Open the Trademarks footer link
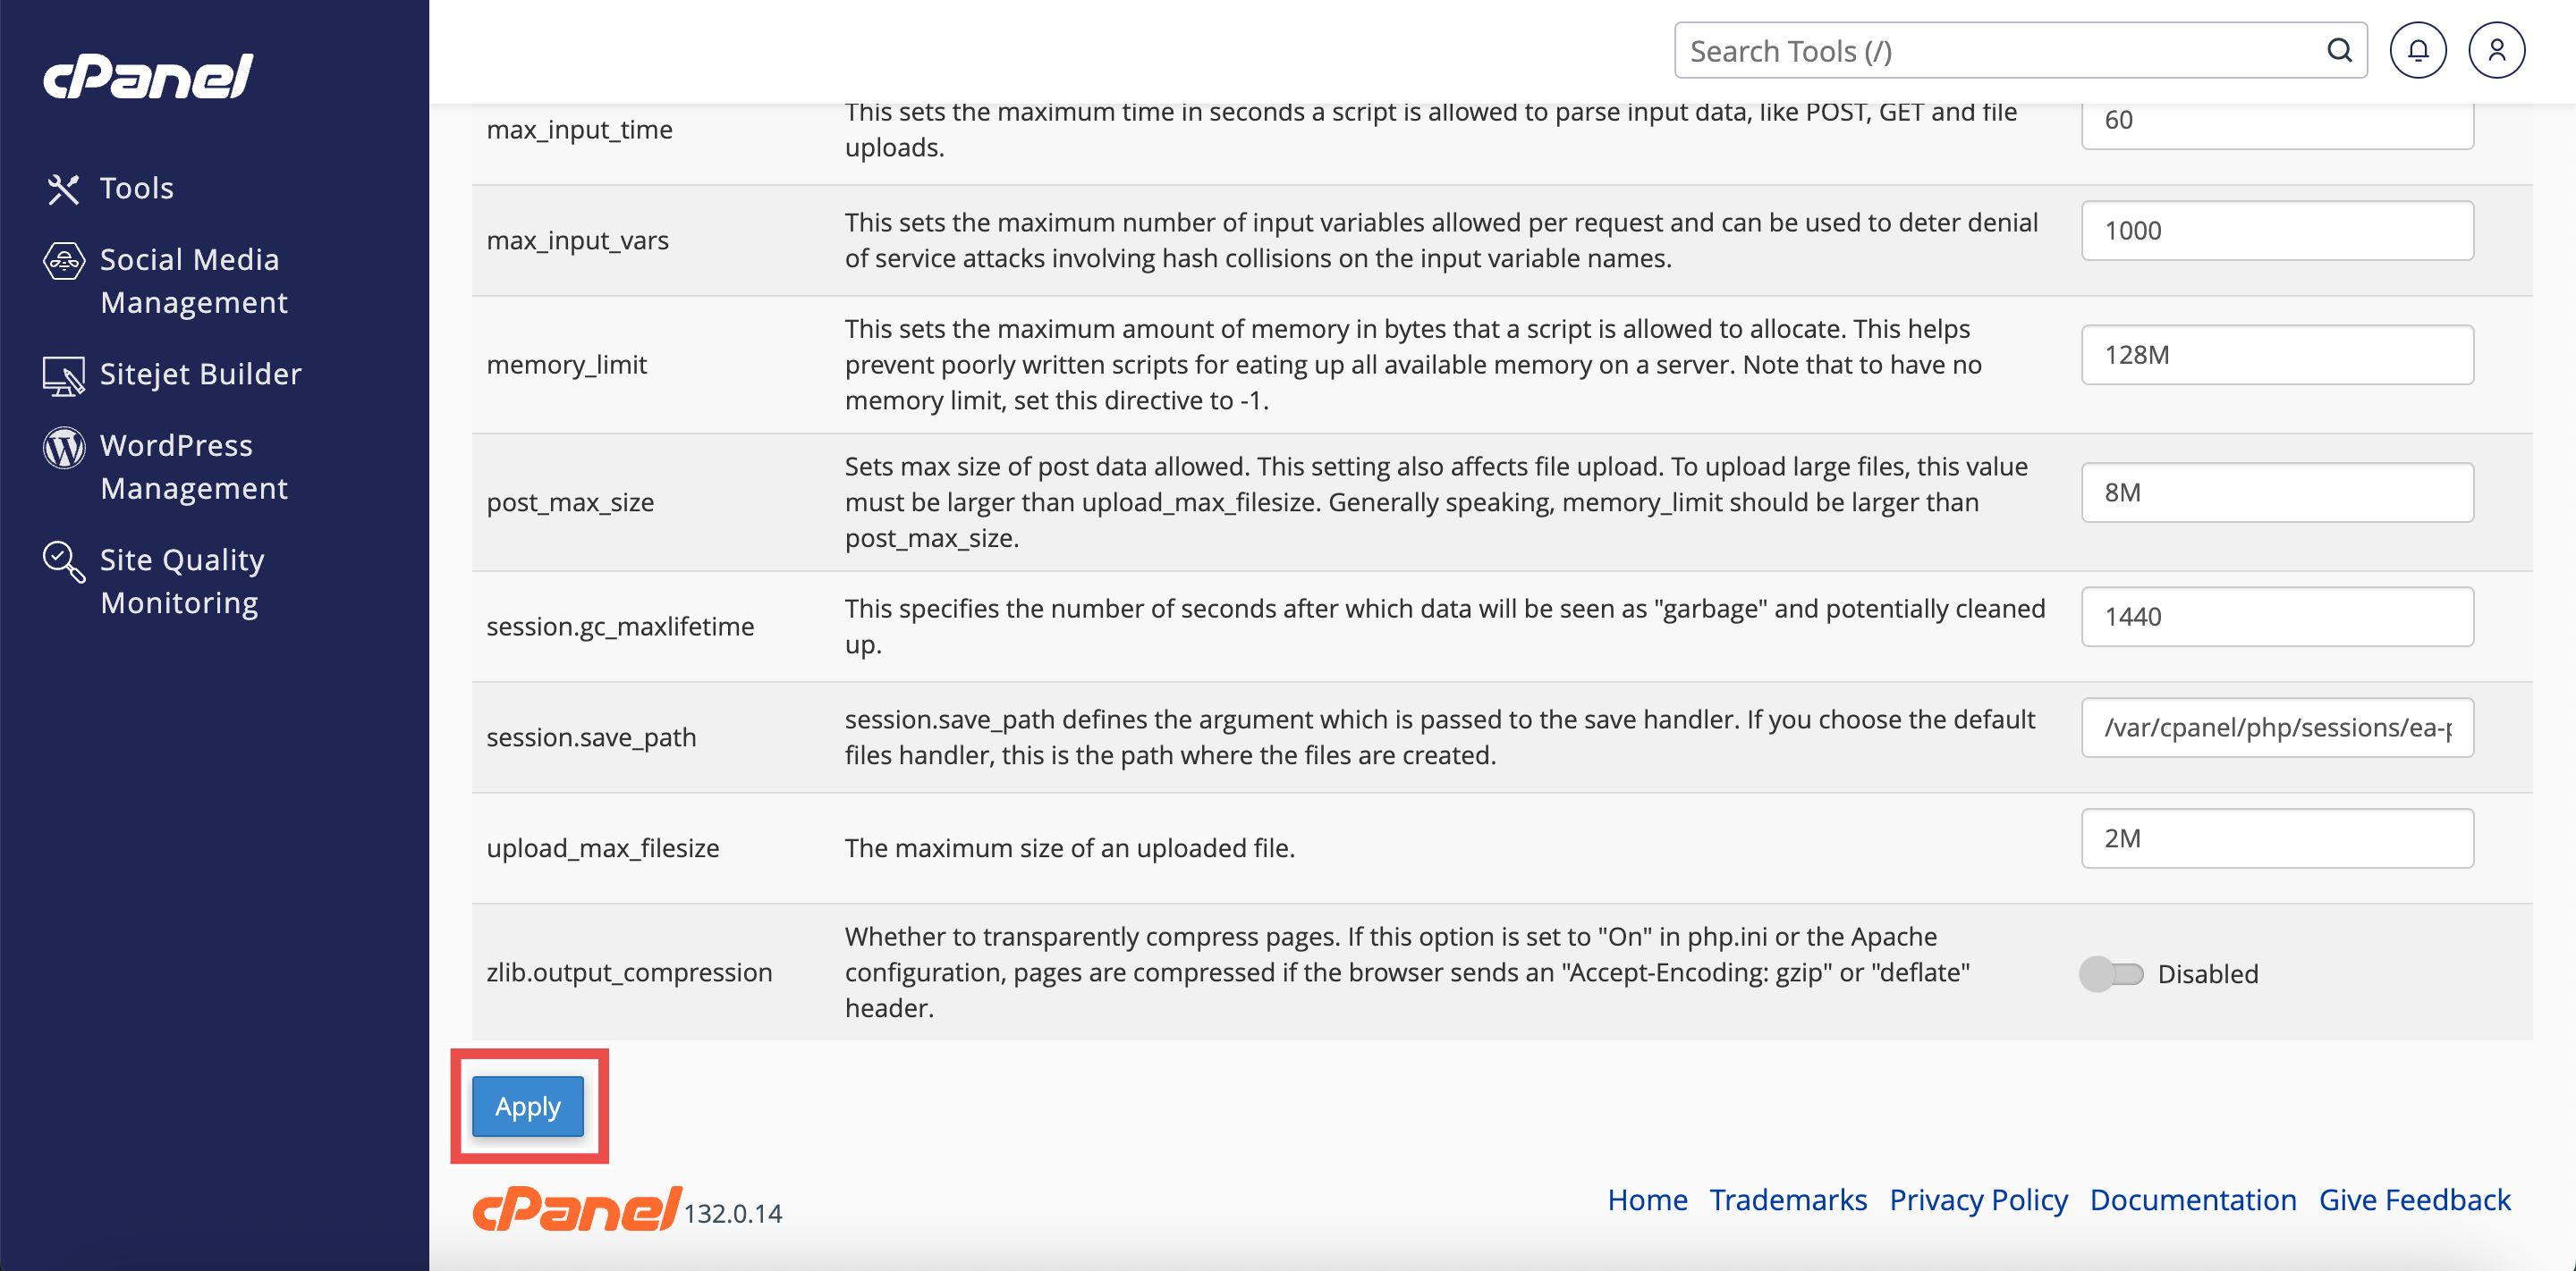Viewport: 2576px width, 1271px height. coord(1788,1200)
